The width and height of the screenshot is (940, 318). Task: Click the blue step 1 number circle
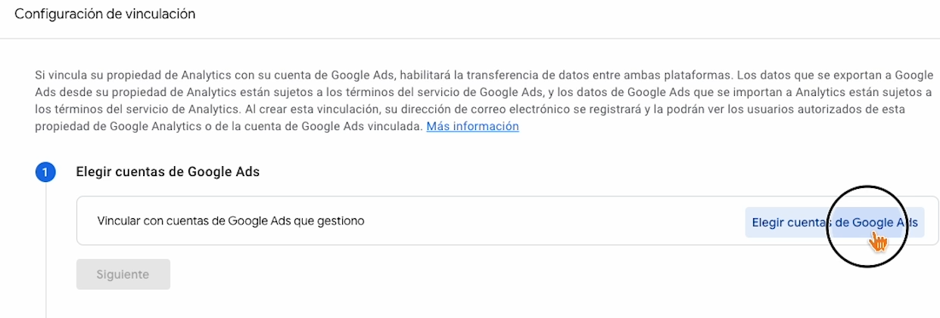[x=45, y=172]
